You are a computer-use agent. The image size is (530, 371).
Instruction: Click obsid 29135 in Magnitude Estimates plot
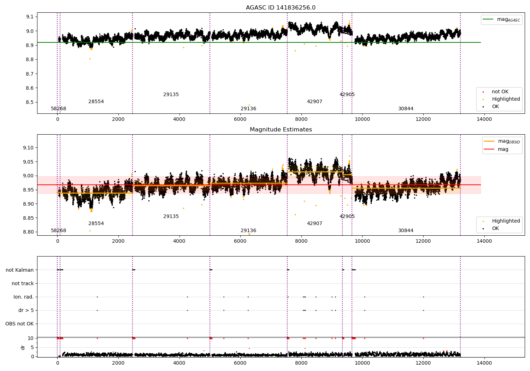coord(171,217)
